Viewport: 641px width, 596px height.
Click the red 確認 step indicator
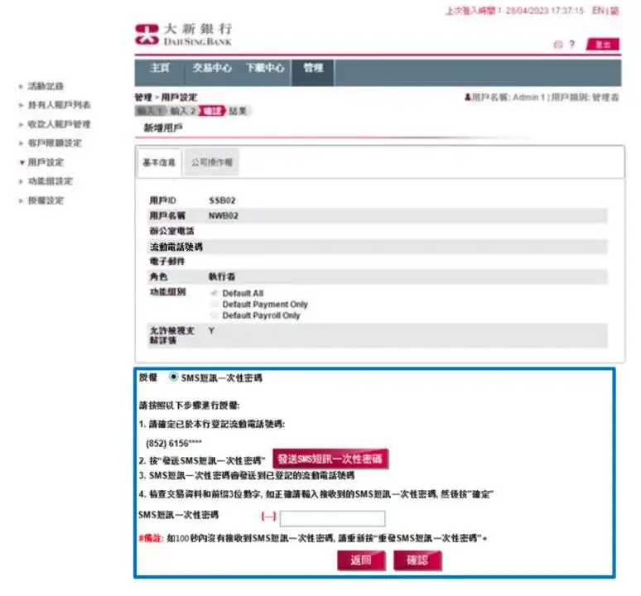click(x=212, y=111)
